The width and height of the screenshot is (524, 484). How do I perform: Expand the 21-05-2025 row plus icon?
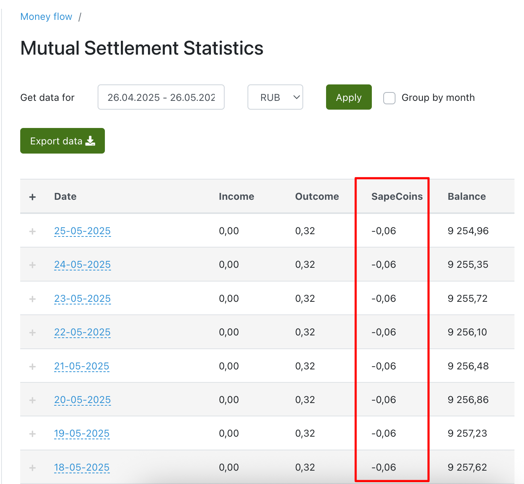[x=32, y=366]
